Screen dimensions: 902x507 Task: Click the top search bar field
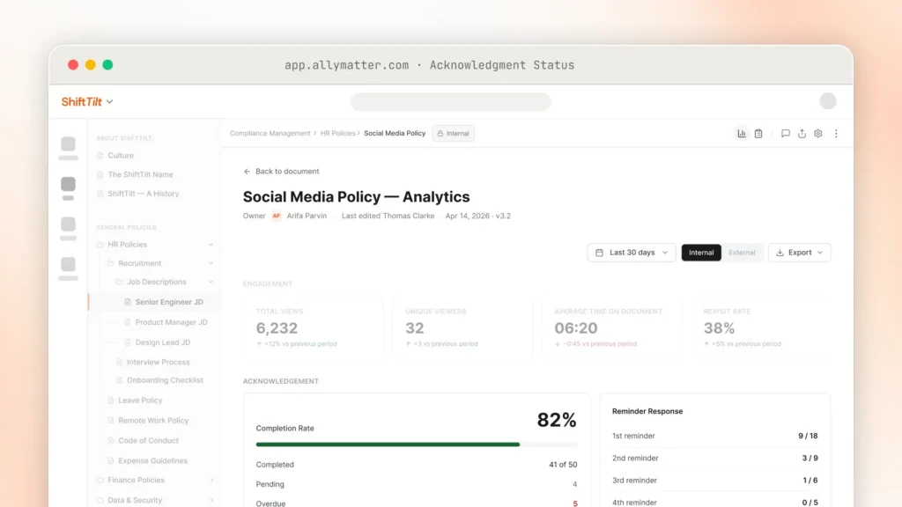coord(450,102)
